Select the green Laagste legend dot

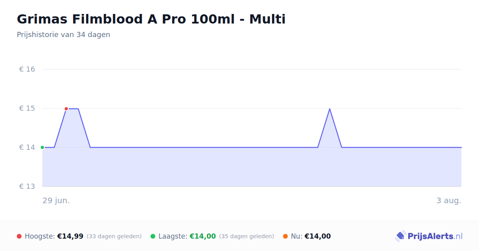pyautogui.click(x=153, y=236)
